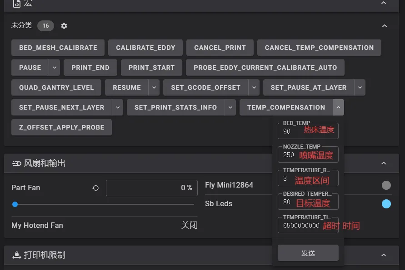The height and width of the screenshot is (270, 405).
Task: Focus the NOZZLE_TEMP input field
Action: point(308,154)
